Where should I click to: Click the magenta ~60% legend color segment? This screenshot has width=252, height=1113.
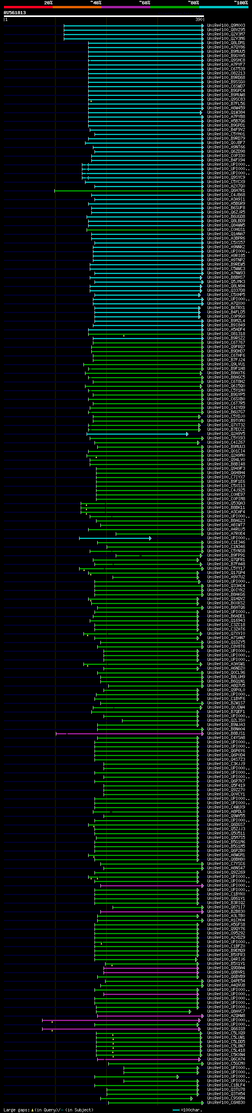coord(126,7)
